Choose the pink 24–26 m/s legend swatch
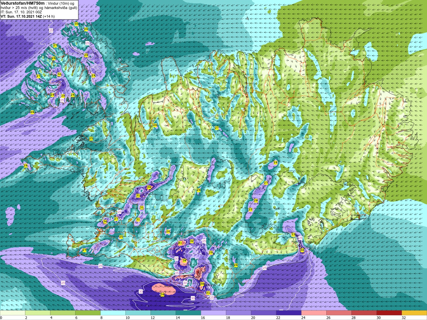Image resolution: width=427 pixels, height=320 pixels. click(x=314, y=313)
